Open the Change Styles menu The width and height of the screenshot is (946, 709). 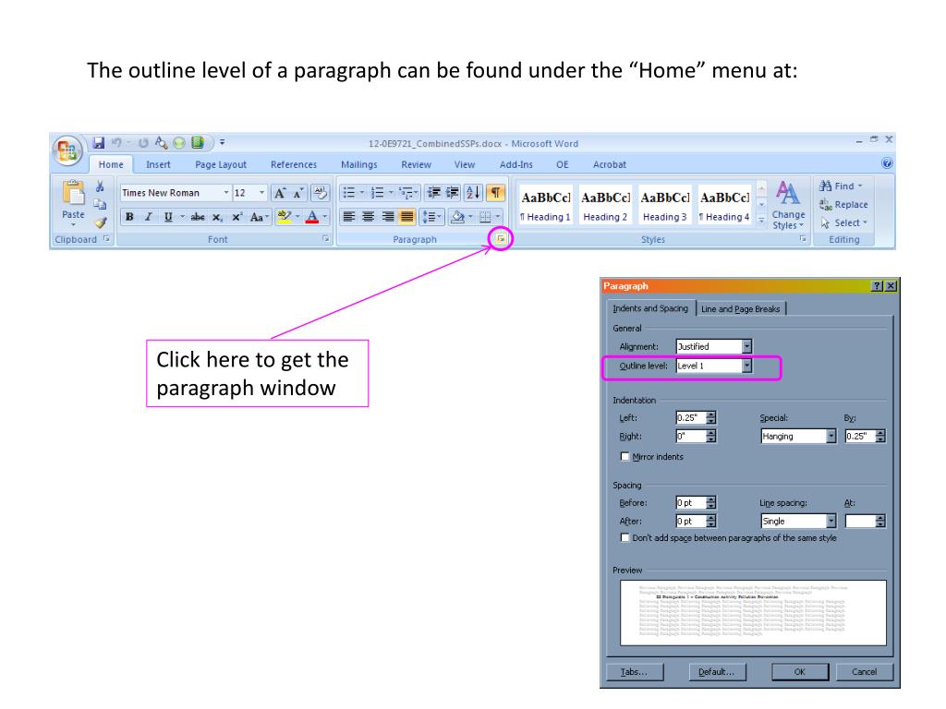pyautogui.click(x=789, y=205)
